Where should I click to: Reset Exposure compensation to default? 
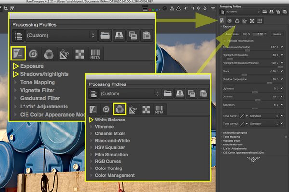[282, 47]
